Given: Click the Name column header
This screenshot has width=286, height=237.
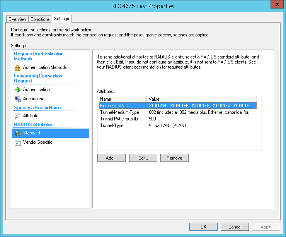Looking at the screenshot, I should [122, 99].
